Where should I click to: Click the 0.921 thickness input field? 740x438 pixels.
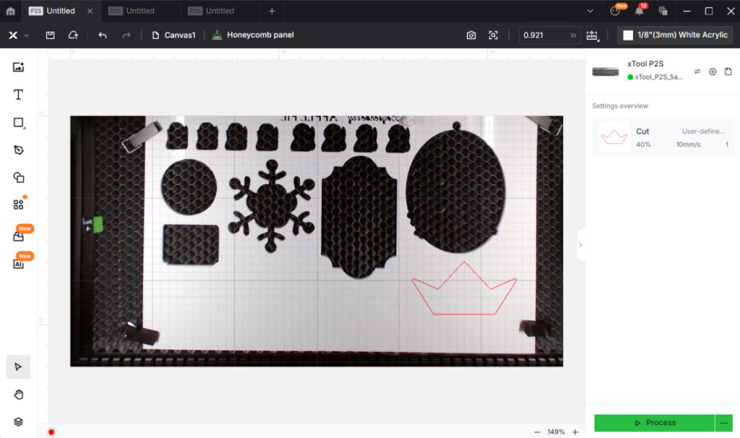pos(542,35)
